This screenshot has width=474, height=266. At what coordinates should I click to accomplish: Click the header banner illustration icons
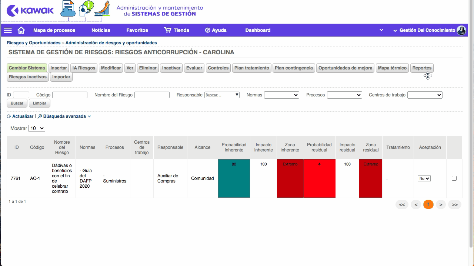pyautogui.click(x=85, y=9)
